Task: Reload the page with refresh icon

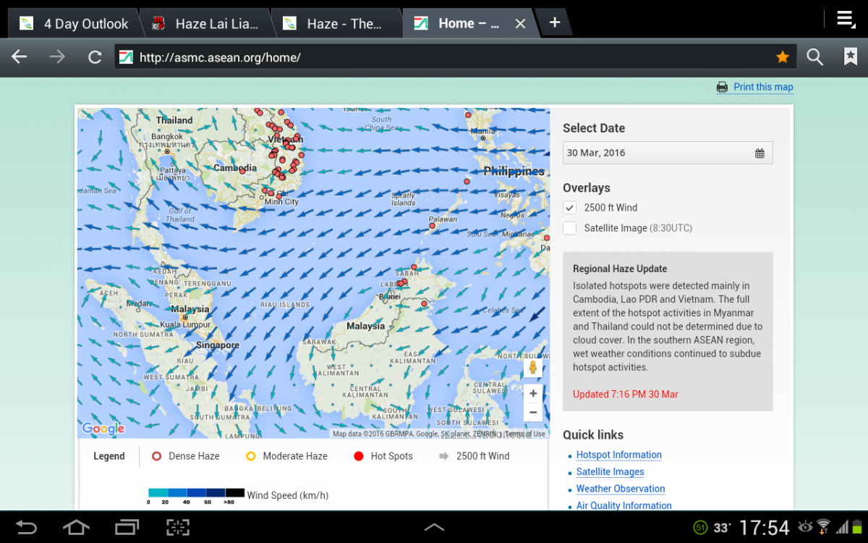Action: pos(94,57)
